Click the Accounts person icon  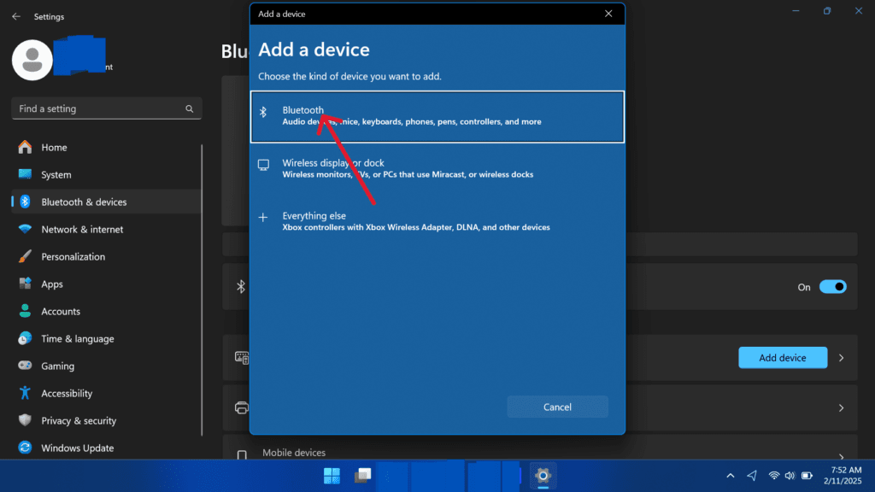click(x=25, y=311)
